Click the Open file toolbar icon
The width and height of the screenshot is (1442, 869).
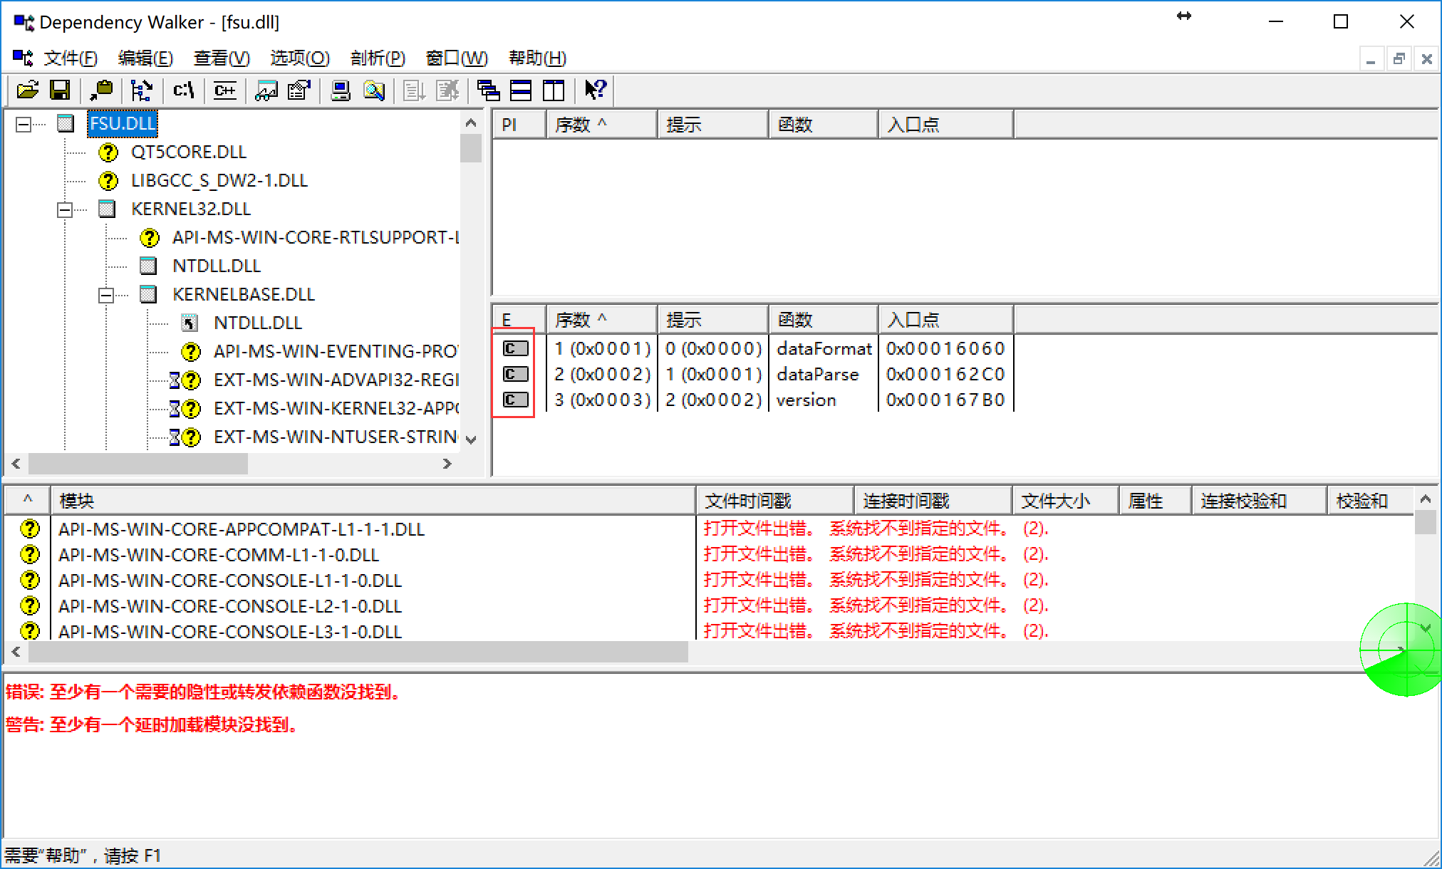pos(27,90)
